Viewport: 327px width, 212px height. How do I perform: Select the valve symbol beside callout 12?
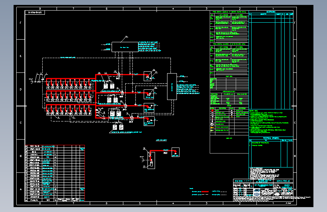[x=119, y=75]
